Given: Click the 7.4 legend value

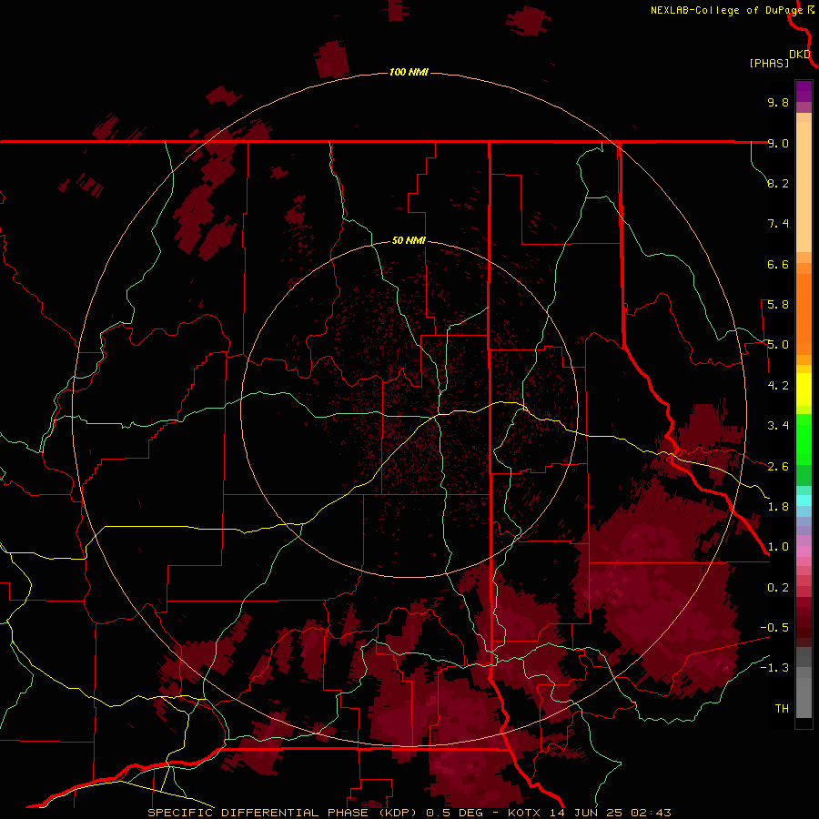Looking at the screenshot, I should coord(778,224).
